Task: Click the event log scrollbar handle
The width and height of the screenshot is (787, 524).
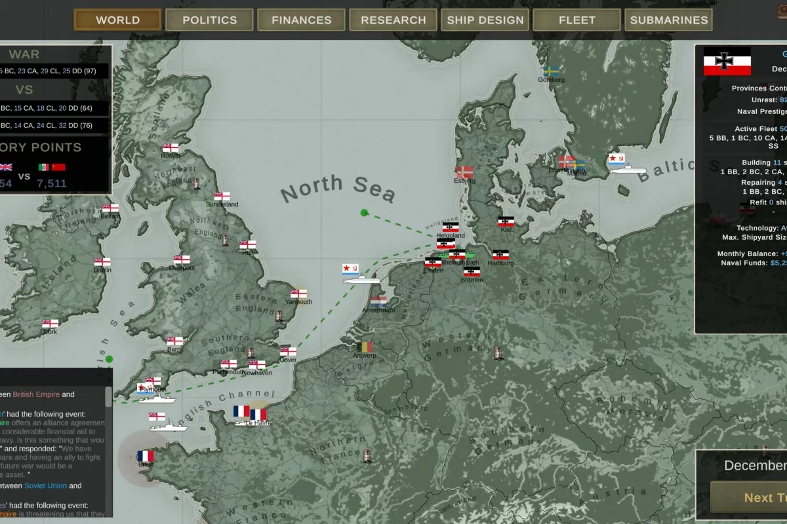Action: point(108,396)
